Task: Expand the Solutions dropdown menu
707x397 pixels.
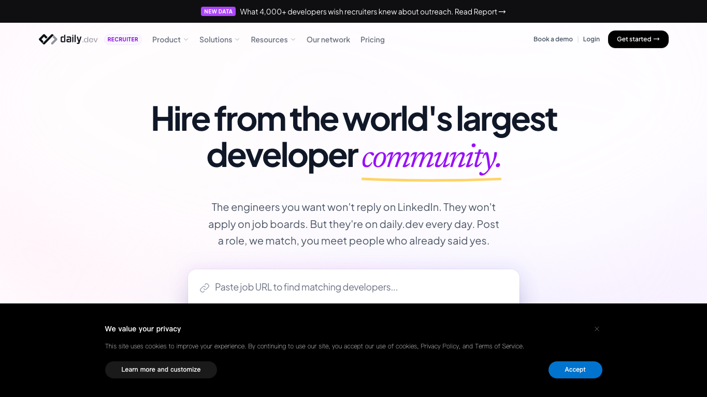Action: (x=220, y=40)
